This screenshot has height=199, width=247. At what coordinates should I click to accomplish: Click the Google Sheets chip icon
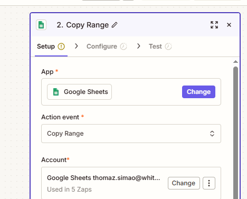click(x=56, y=92)
